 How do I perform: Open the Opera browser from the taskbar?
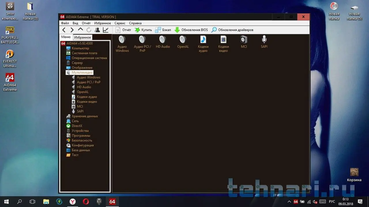(x=86, y=202)
